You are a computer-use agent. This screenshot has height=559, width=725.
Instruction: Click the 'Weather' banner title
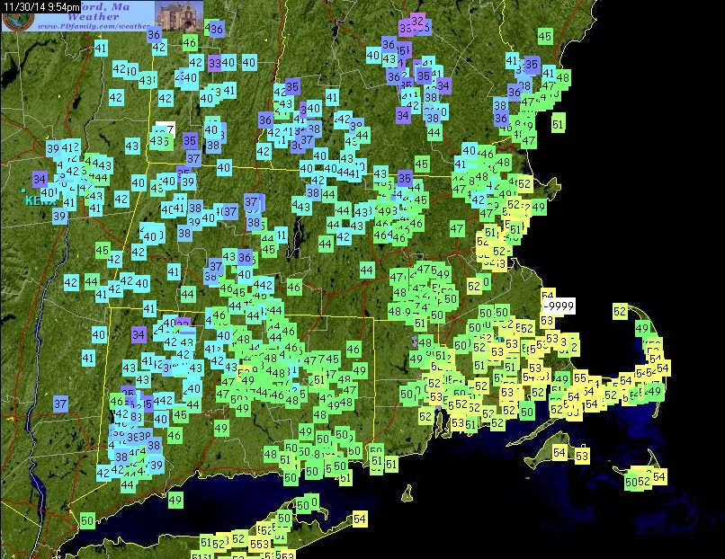coord(93,17)
